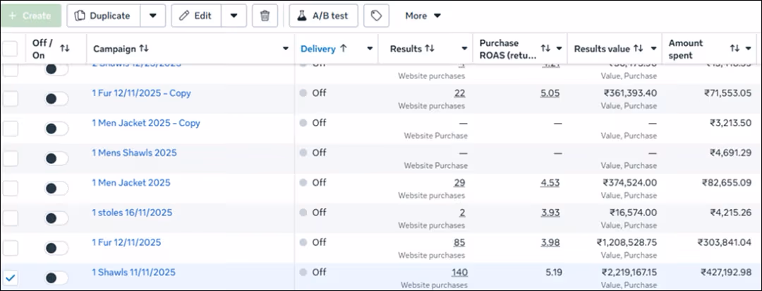Open campaign 1 Shawls 11/11/2025
Image resolution: width=762 pixels, height=291 pixels.
coord(133,272)
